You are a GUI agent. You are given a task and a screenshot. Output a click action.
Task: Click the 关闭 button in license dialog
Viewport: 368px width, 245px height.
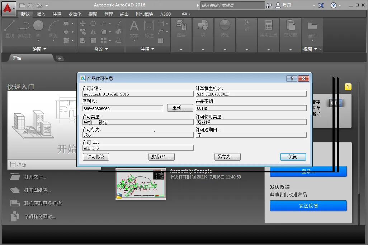click(293, 157)
